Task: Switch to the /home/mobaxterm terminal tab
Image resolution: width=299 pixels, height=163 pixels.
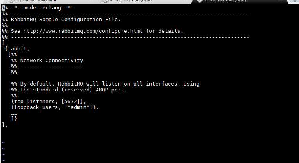Action: click(33, 1)
